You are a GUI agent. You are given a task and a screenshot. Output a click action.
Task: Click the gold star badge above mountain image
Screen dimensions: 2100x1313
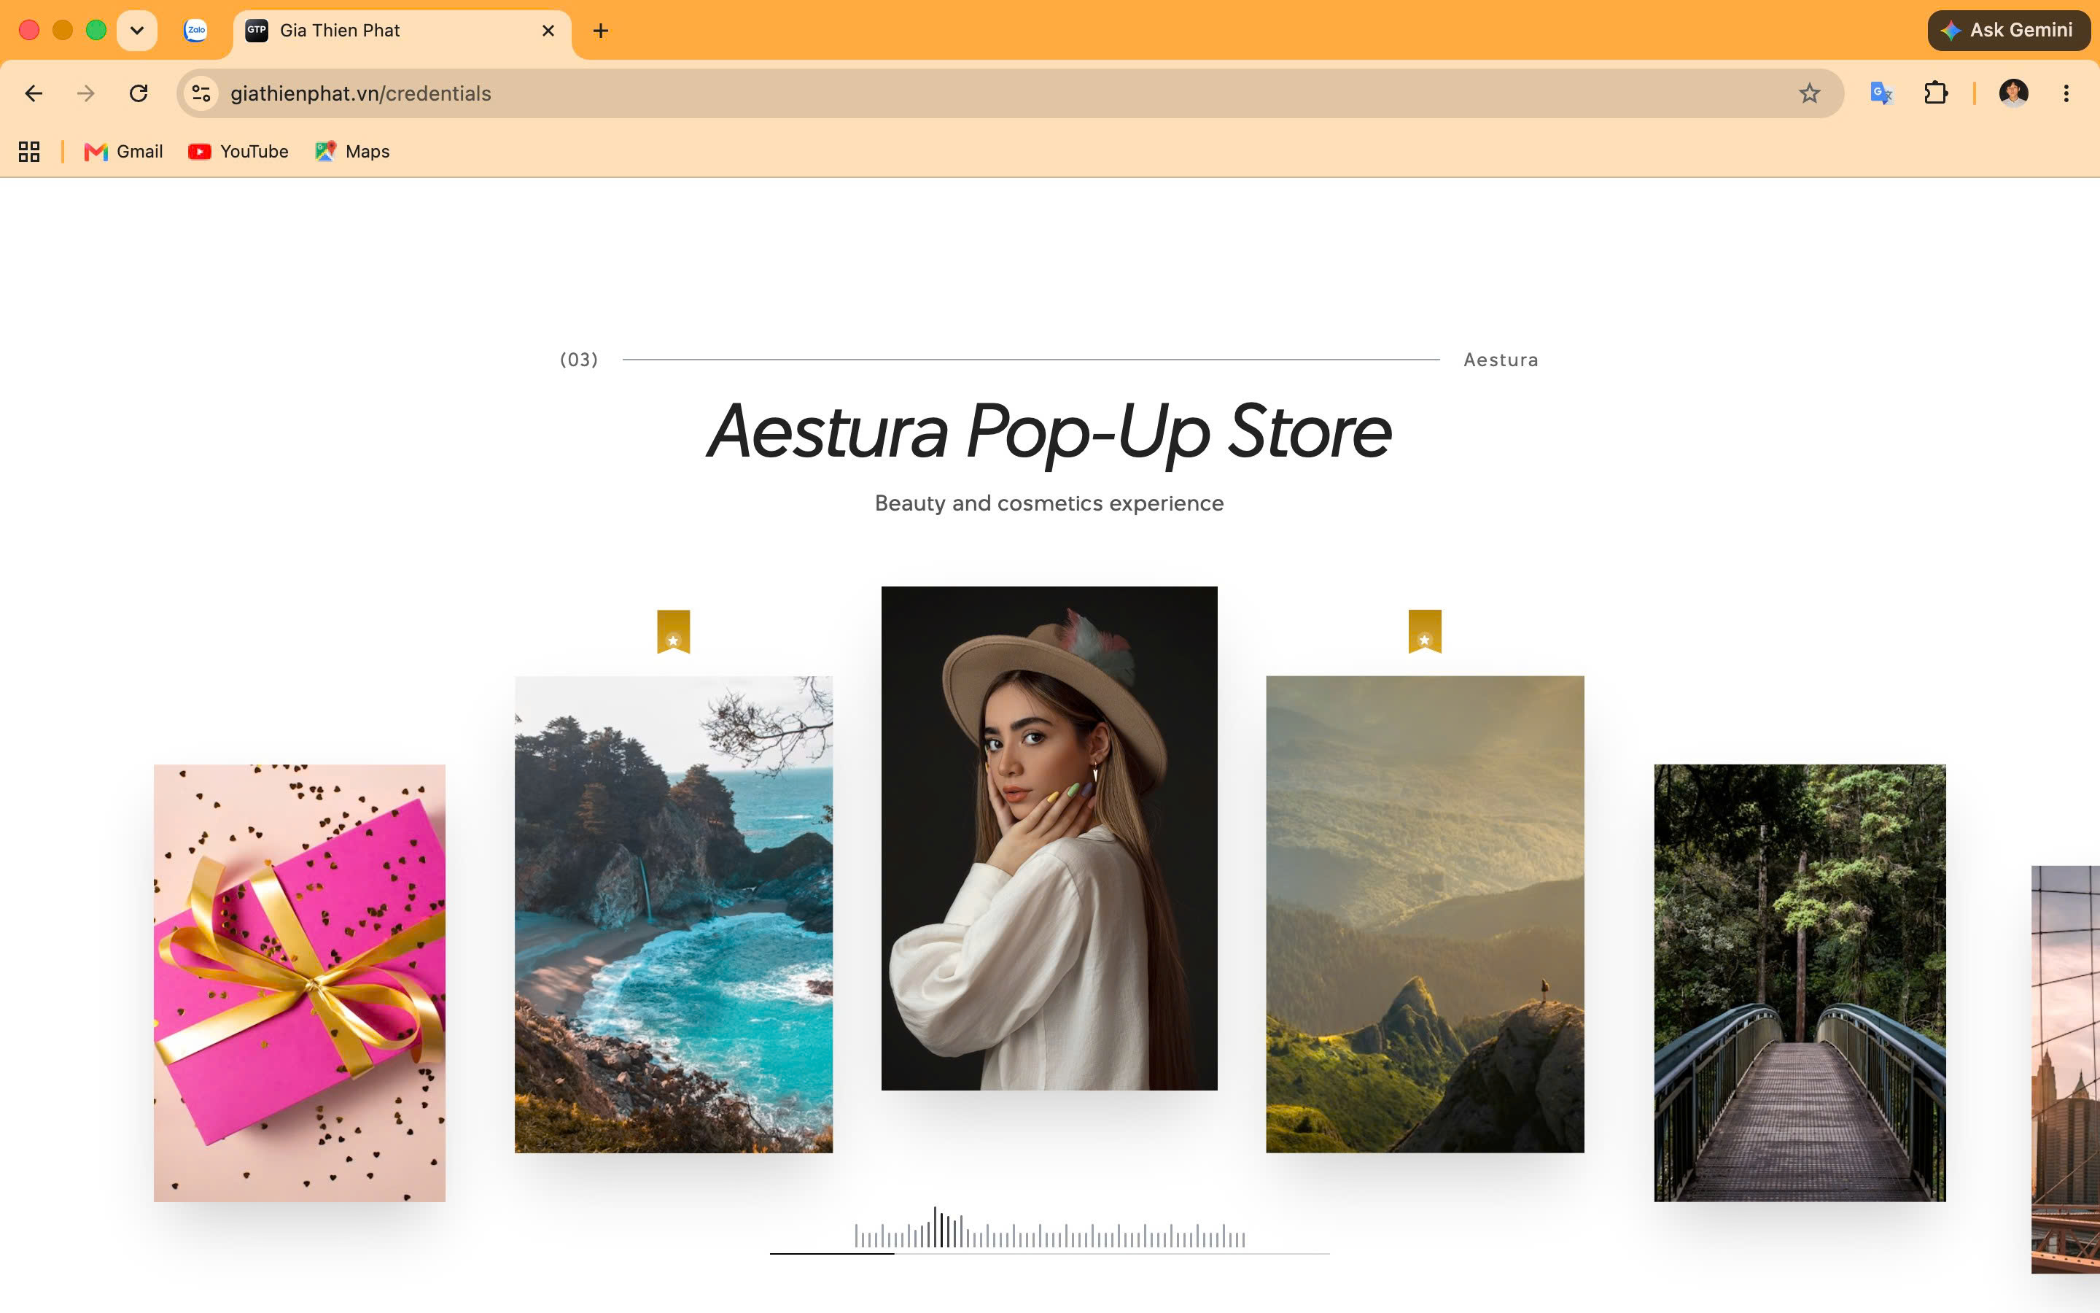pyautogui.click(x=1425, y=631)
